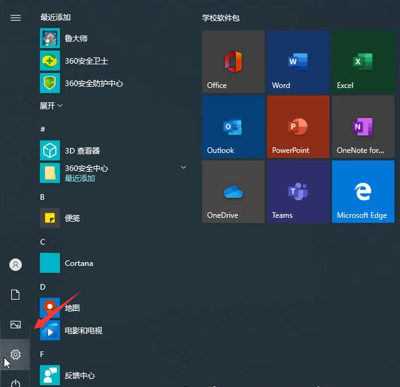Launch the Excel tile
The width and height of the screenshot is (400, 387).
tap(363, 61)
